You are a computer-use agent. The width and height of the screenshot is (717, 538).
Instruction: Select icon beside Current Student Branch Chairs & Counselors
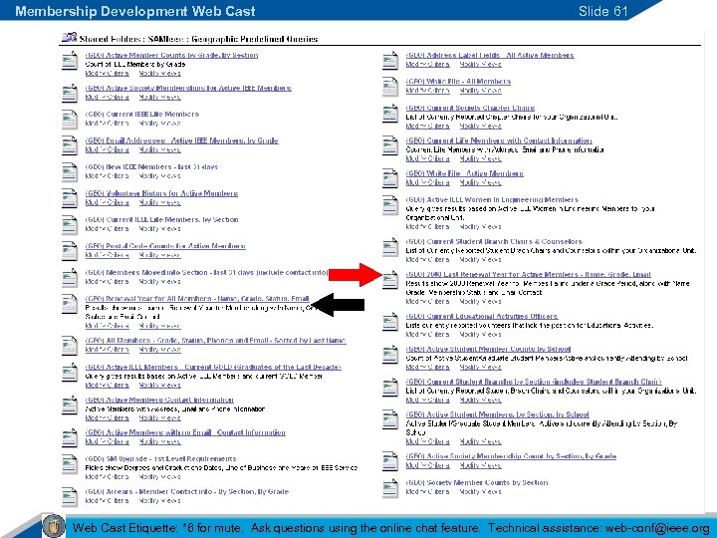[x=390, y=247]
